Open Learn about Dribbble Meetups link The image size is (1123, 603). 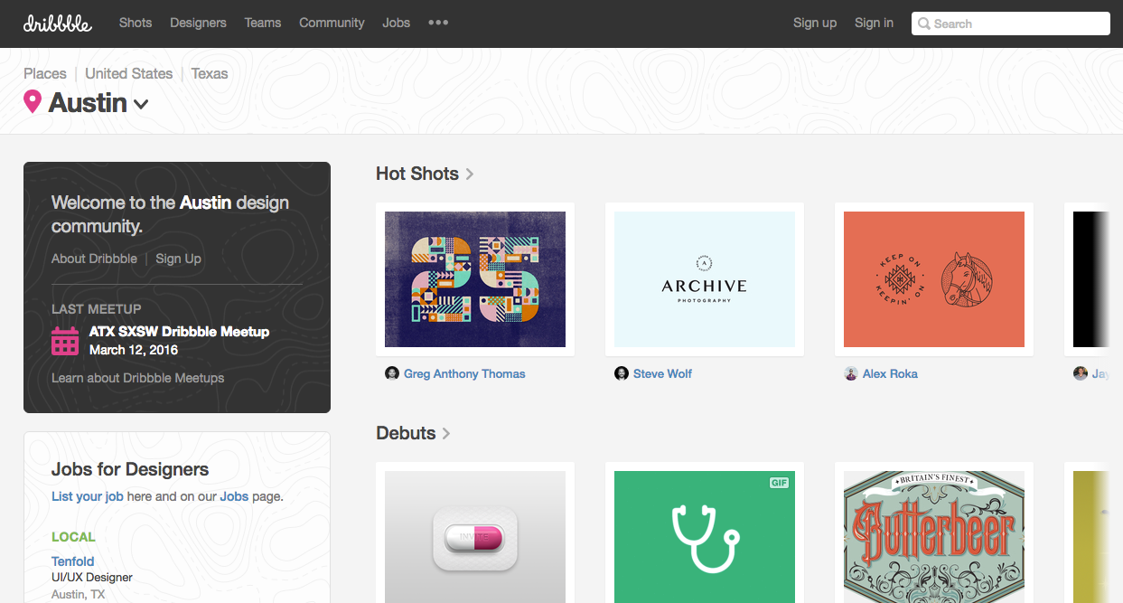[x=137, y=378]
